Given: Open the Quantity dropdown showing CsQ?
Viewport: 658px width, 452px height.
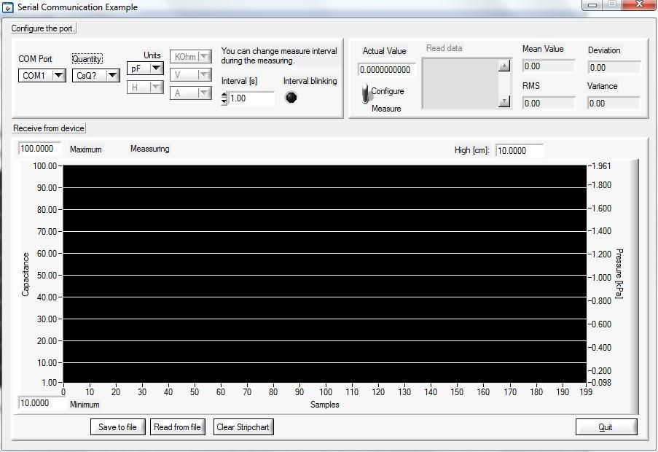Looking at the screenshot, I should coord(95,76).
